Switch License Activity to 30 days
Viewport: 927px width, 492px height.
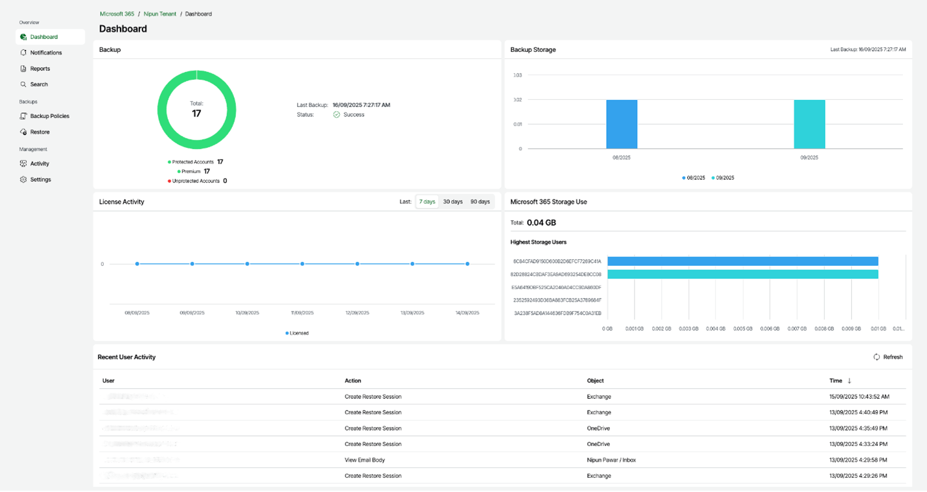(x=452, y=202)
